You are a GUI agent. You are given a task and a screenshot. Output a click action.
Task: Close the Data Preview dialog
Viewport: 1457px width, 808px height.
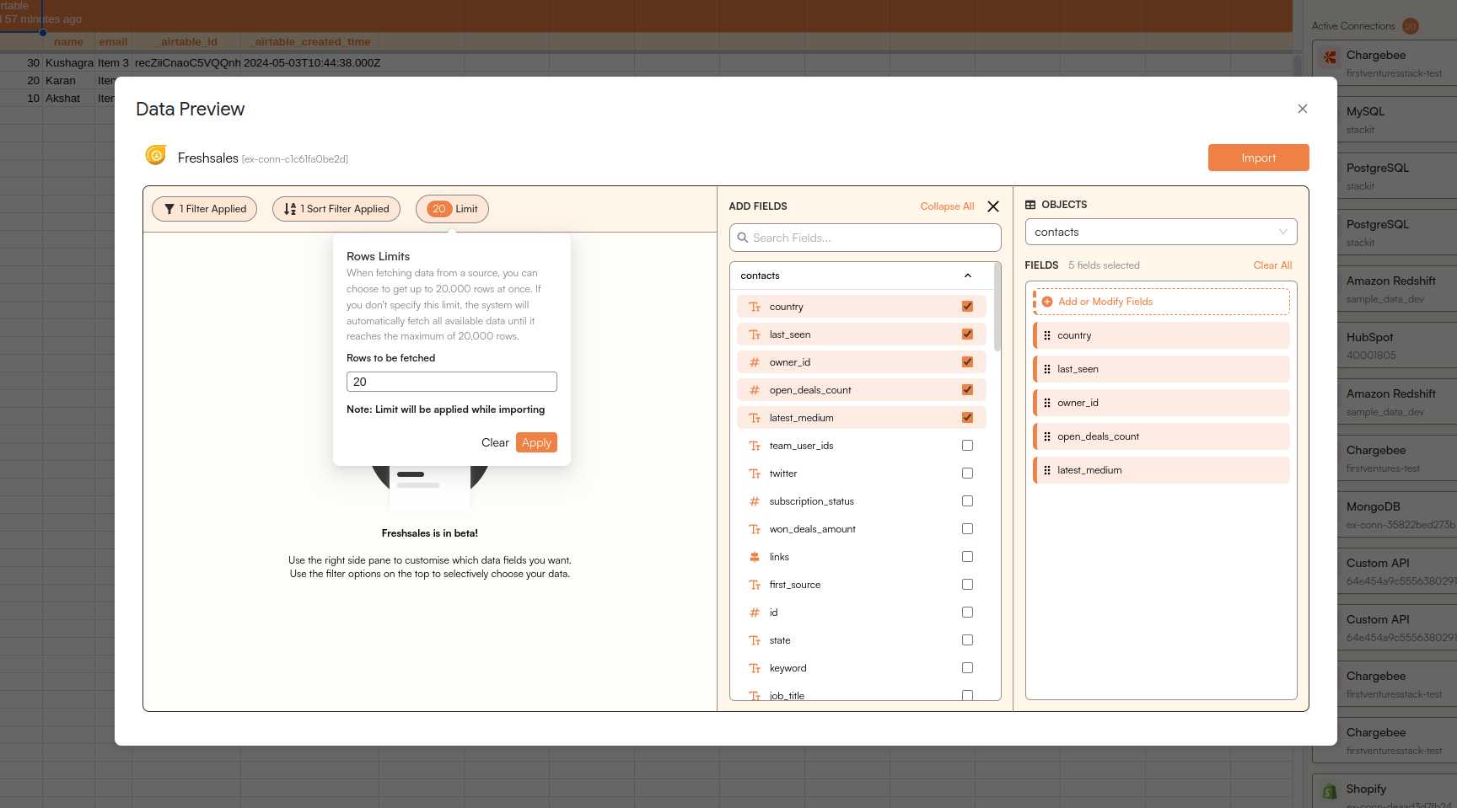(1303, 109)
